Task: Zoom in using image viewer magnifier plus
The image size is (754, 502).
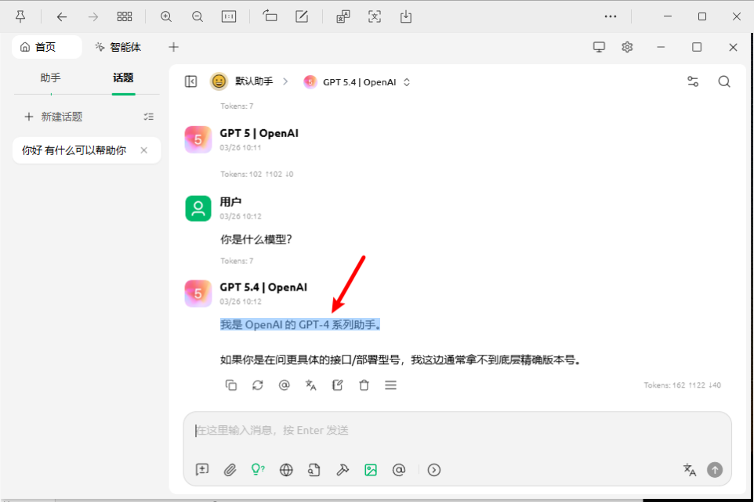Action: [x=166, y=16]
